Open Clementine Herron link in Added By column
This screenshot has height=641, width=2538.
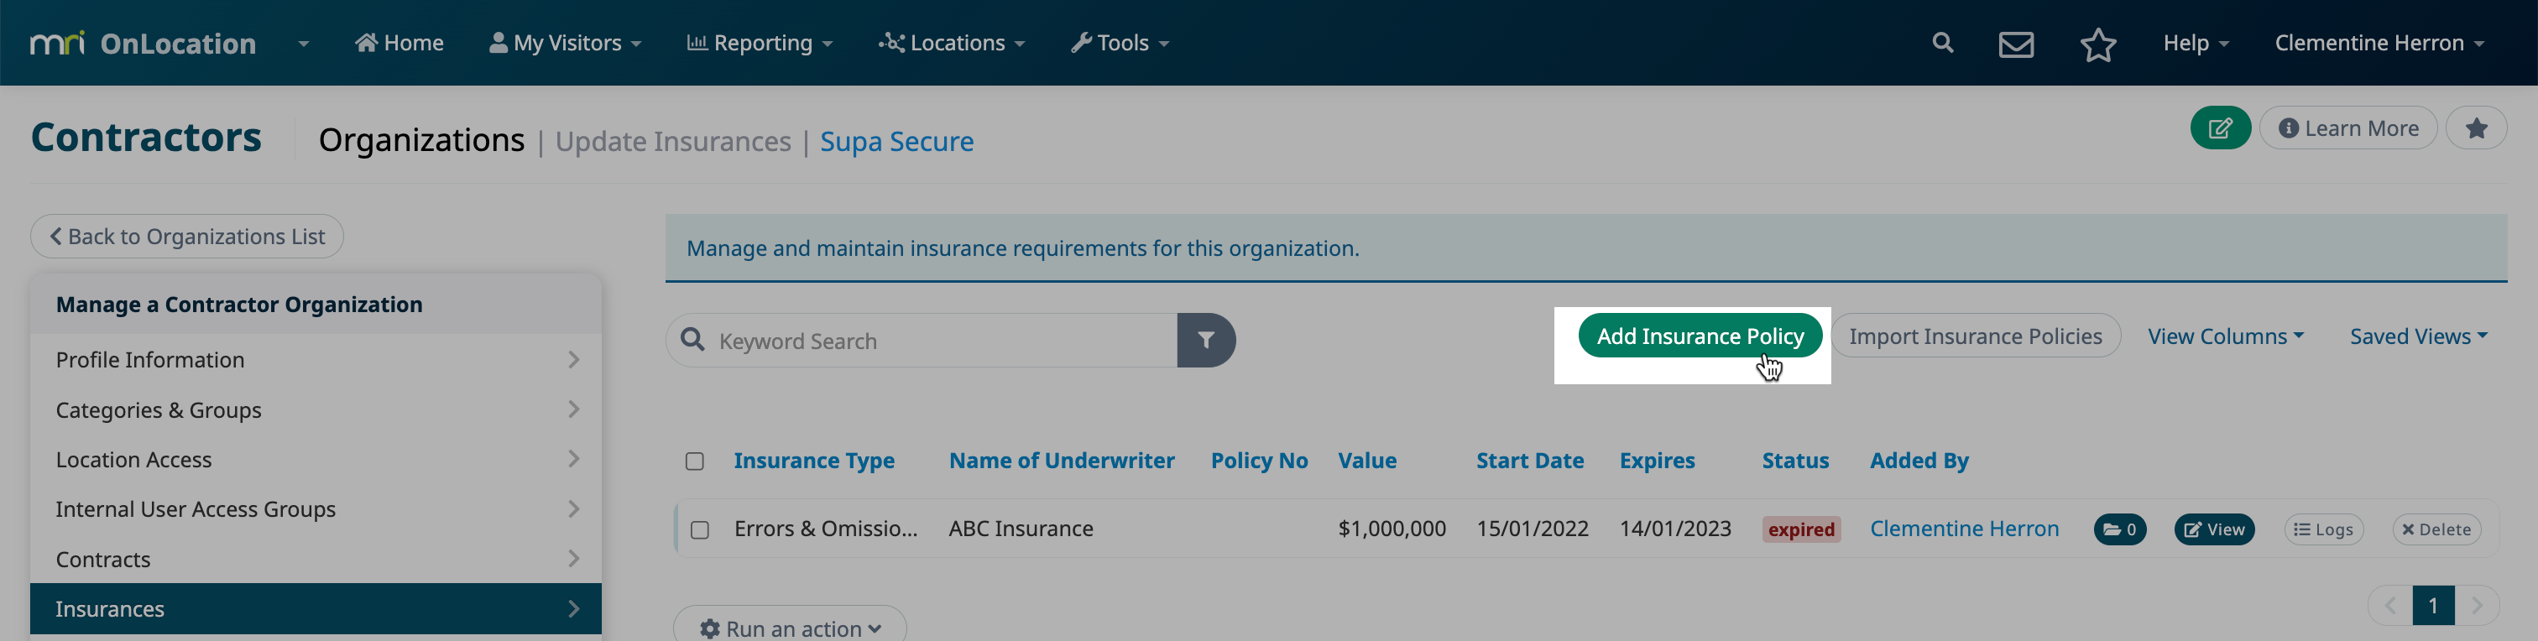coord(1964,529)
